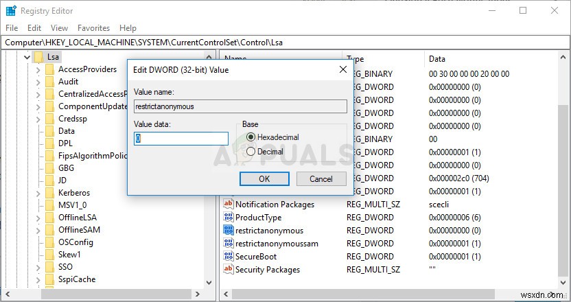
Task: Click the DPL folder icon
Action: point(50,144)
